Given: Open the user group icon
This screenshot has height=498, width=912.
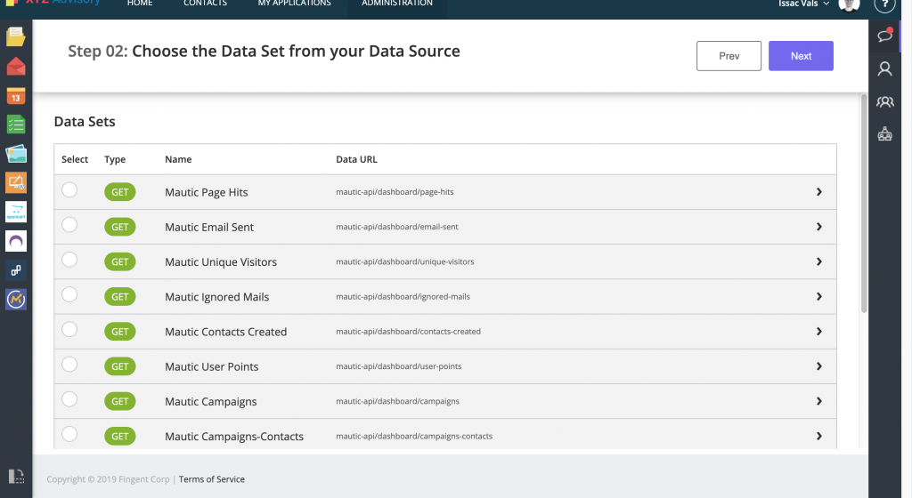Looking at the screenshot, I should (884, 102).
